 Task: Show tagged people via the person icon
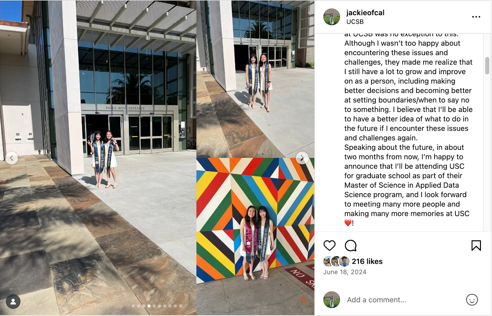pos(13,302)
